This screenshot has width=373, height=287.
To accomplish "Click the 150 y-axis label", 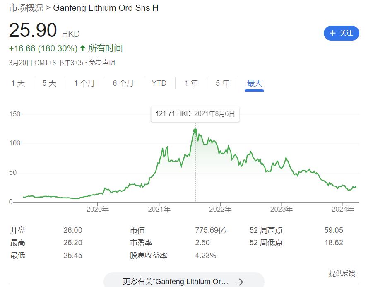I will click(x=15, y=114).
